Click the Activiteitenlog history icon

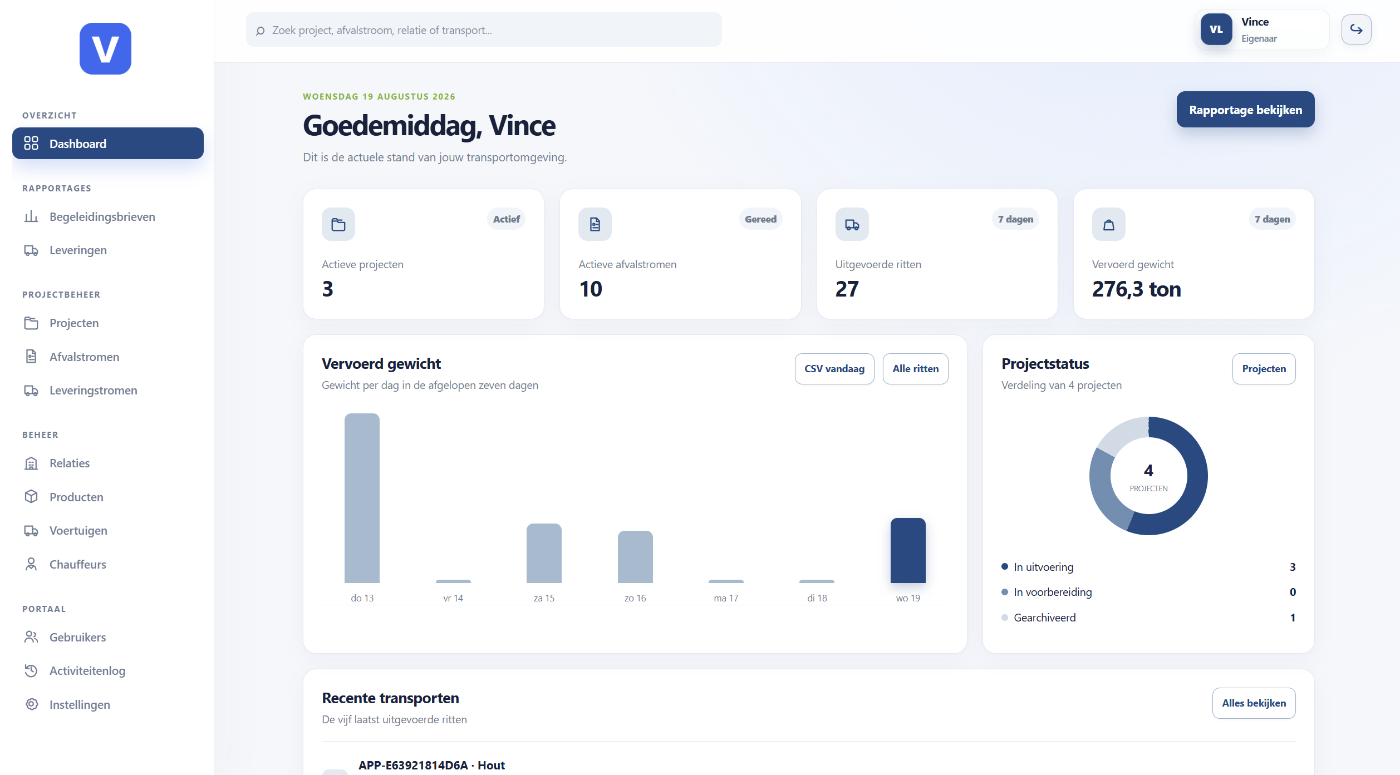click(x=31, y=671)
